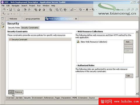Viewport: 140px width, 105px height.
Task: Open the Help menu
Action: tap(53, 6)
